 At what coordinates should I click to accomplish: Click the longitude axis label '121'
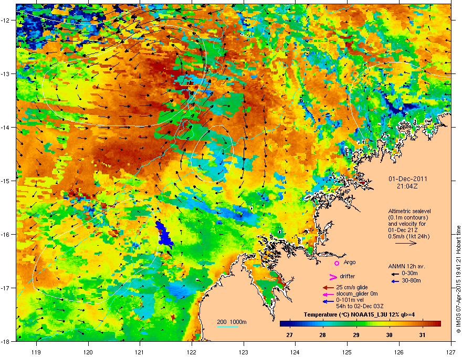(140, 352)
